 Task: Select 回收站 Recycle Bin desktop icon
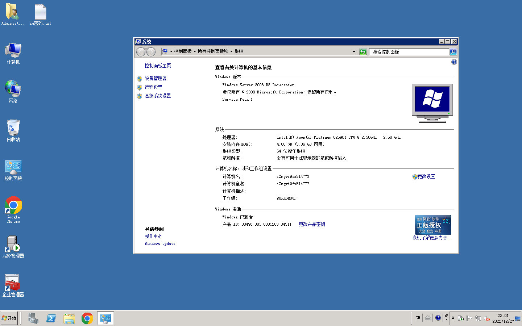[13, 131]
